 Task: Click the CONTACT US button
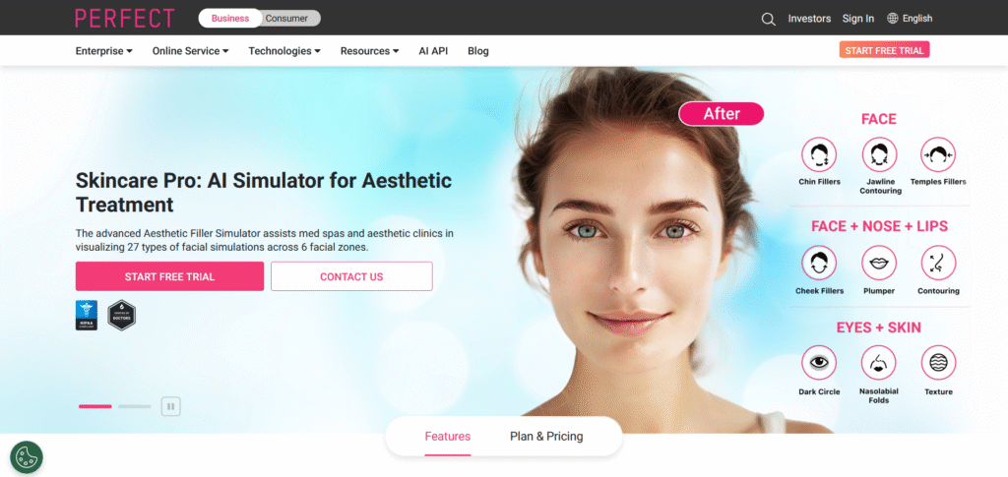tap(351, 276)
